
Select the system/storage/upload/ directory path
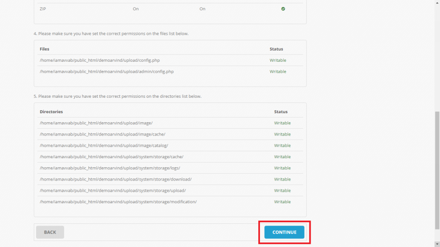pos(113,190)
